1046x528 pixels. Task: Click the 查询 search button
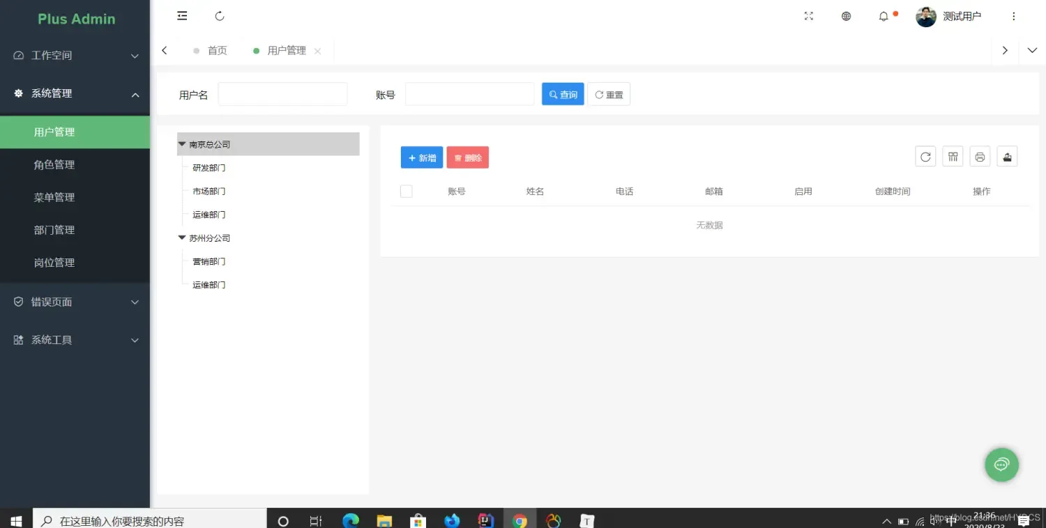click(562, 93)
